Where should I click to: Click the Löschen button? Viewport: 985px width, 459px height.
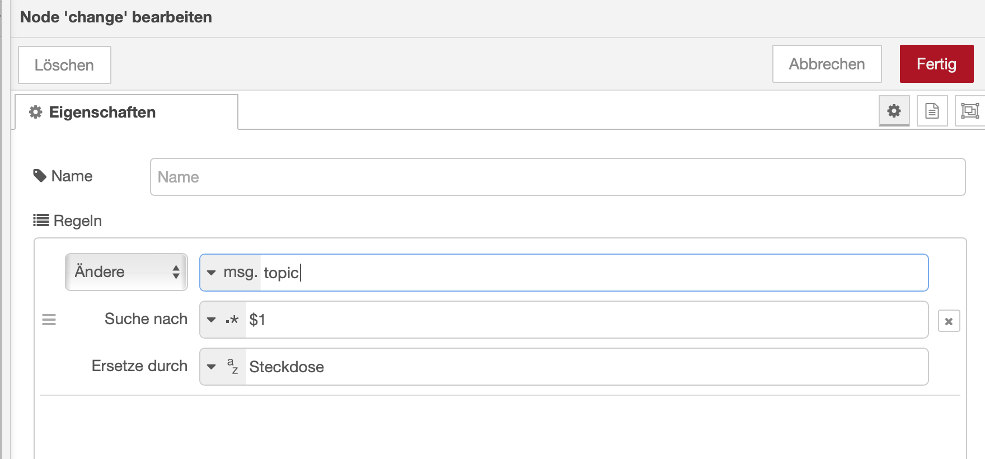[64, 65]
